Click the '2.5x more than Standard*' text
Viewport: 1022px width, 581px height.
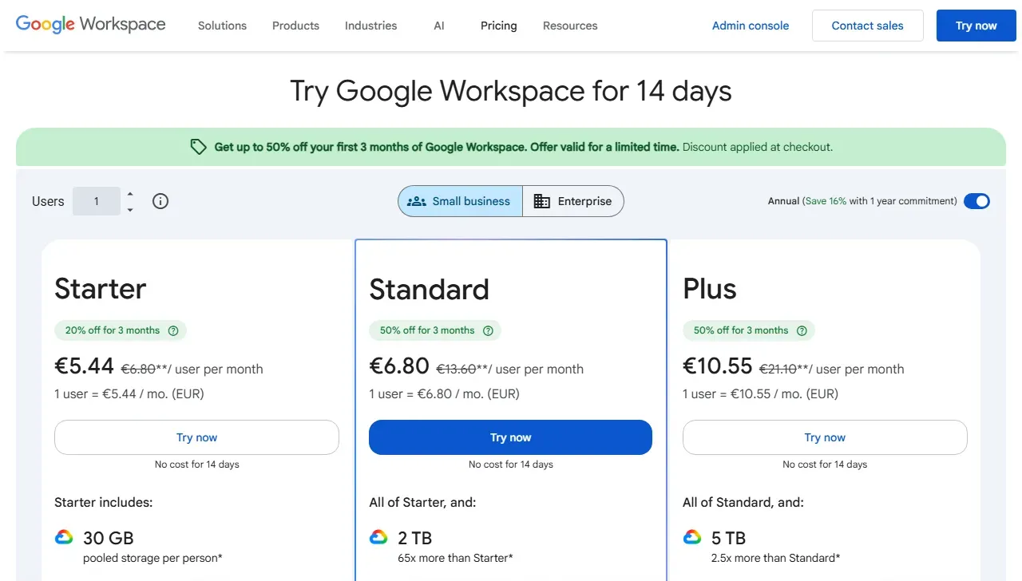click(x=775, y=558)
